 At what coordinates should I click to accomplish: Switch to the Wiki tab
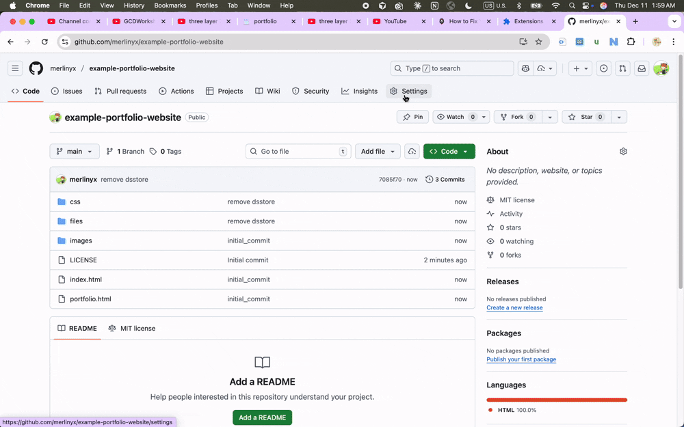[x=267, y=91]
